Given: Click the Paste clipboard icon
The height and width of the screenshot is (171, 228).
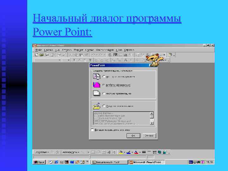Looking at the screenshot, I should [x=81, y=55].
